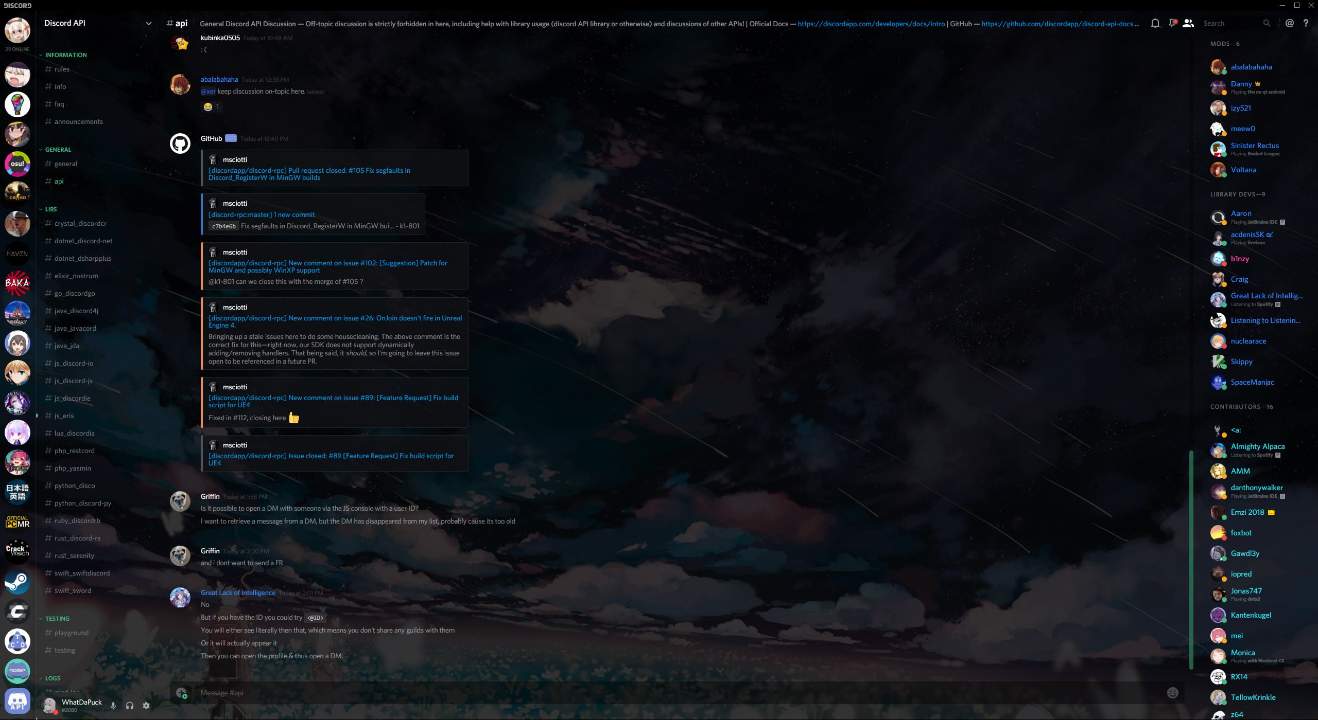Open the Official PCMR server icon

(18, 522)
